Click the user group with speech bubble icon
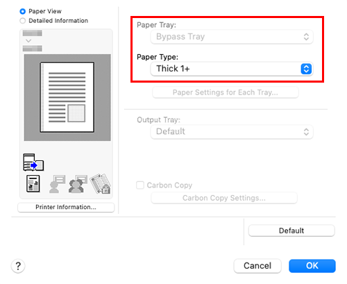Viewport: 347px width, 284px height. coord(78,184)
